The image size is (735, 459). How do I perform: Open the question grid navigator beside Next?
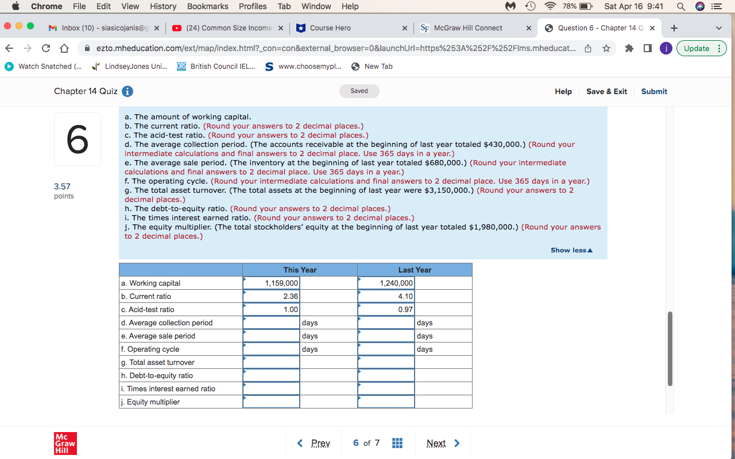point(397,442)
